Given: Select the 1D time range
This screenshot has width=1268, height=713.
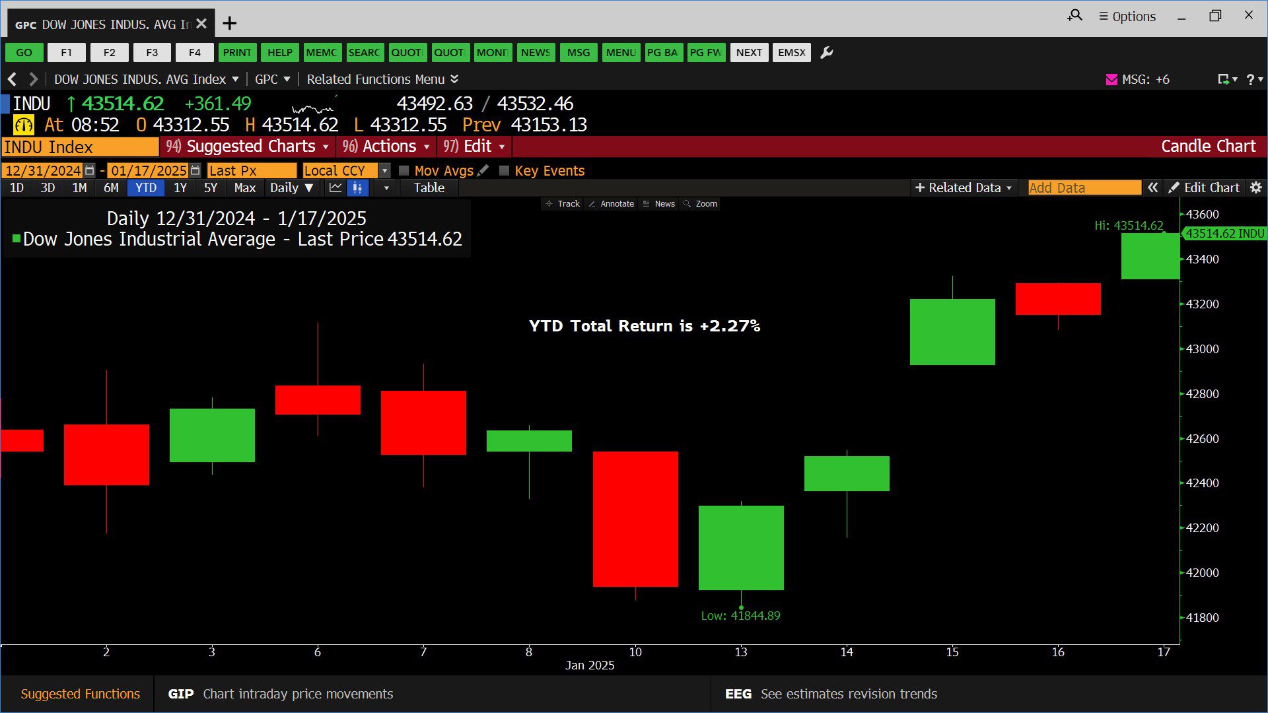Looking at the screenshot, I should coord(17,187).
